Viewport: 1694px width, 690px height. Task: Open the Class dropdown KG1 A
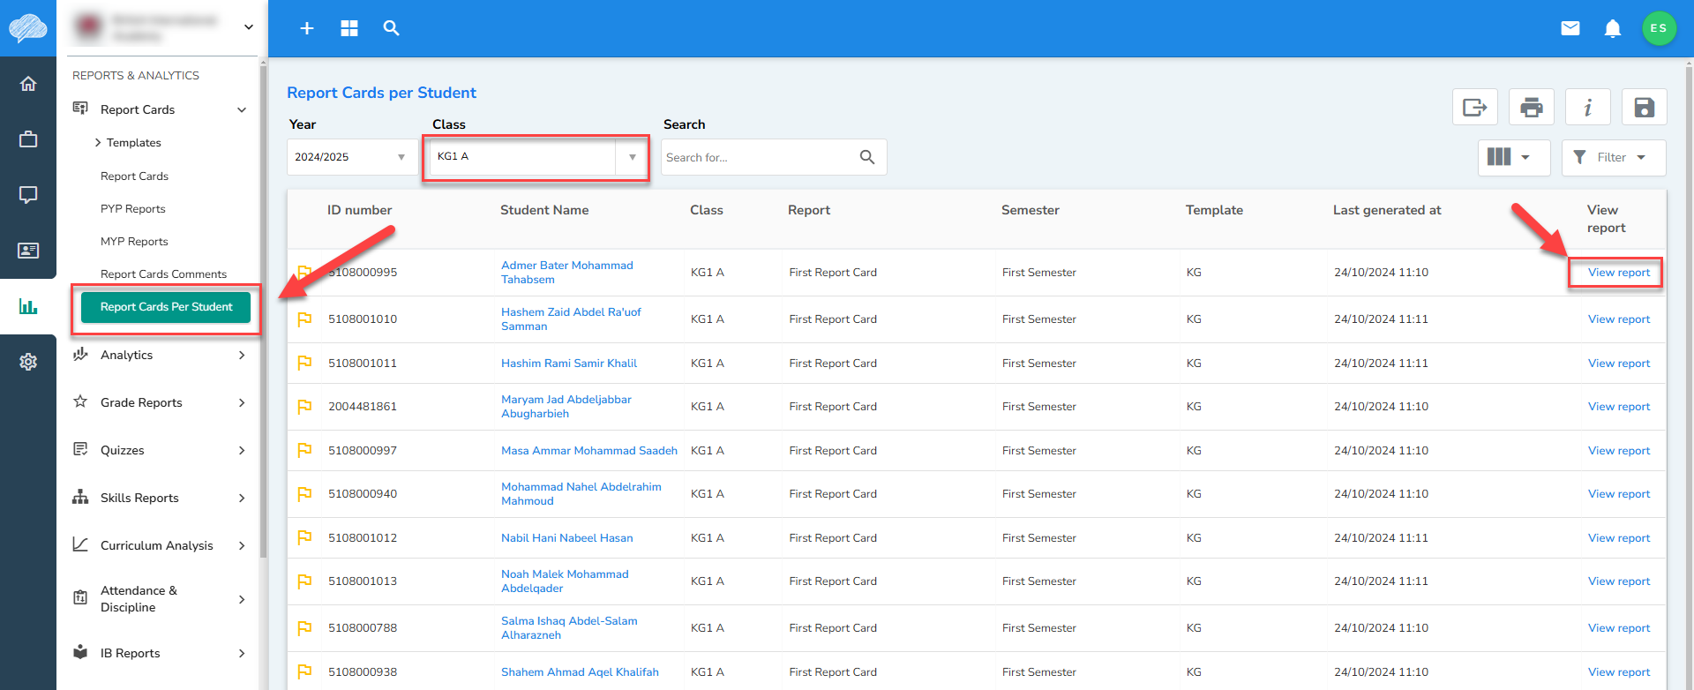click(537, 157)
